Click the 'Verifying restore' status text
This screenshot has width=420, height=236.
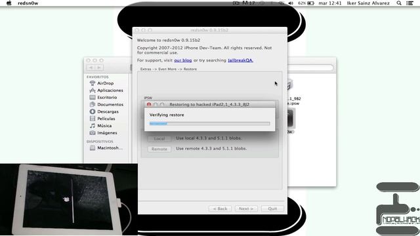click(x=167, y=115)
